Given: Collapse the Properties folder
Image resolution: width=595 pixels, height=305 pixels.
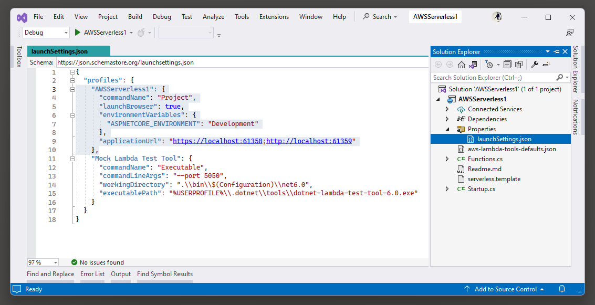Looking at the screenshot, I should point(447,129).
